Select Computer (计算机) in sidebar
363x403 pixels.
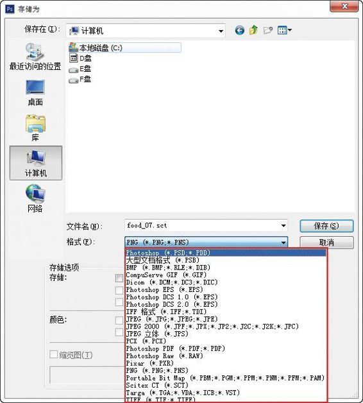(x=36, y=163)
